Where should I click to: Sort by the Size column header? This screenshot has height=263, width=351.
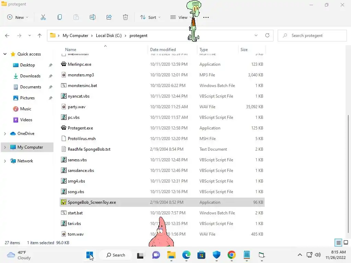tap(244, 50)
